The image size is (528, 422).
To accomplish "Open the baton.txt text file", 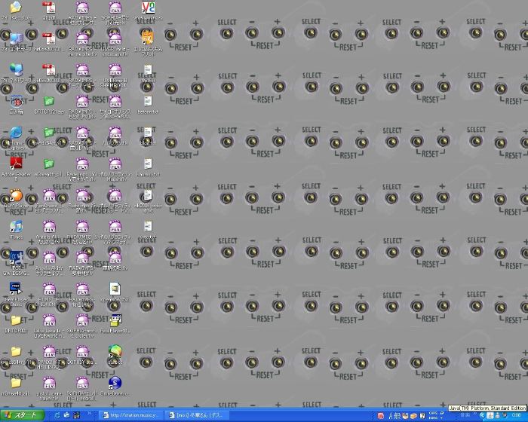I will (148, 101).
